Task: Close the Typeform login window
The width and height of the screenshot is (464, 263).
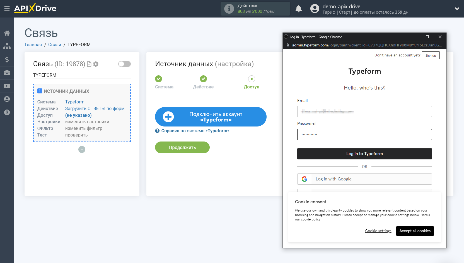Action: click(440, 37)
